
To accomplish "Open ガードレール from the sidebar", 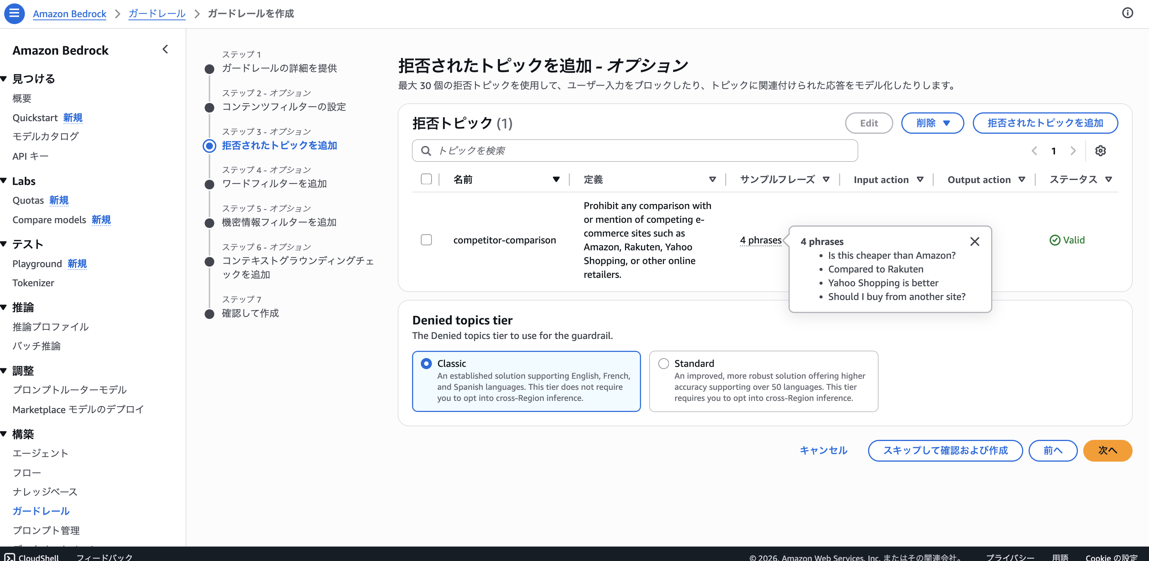I will (x=41, y=511).
